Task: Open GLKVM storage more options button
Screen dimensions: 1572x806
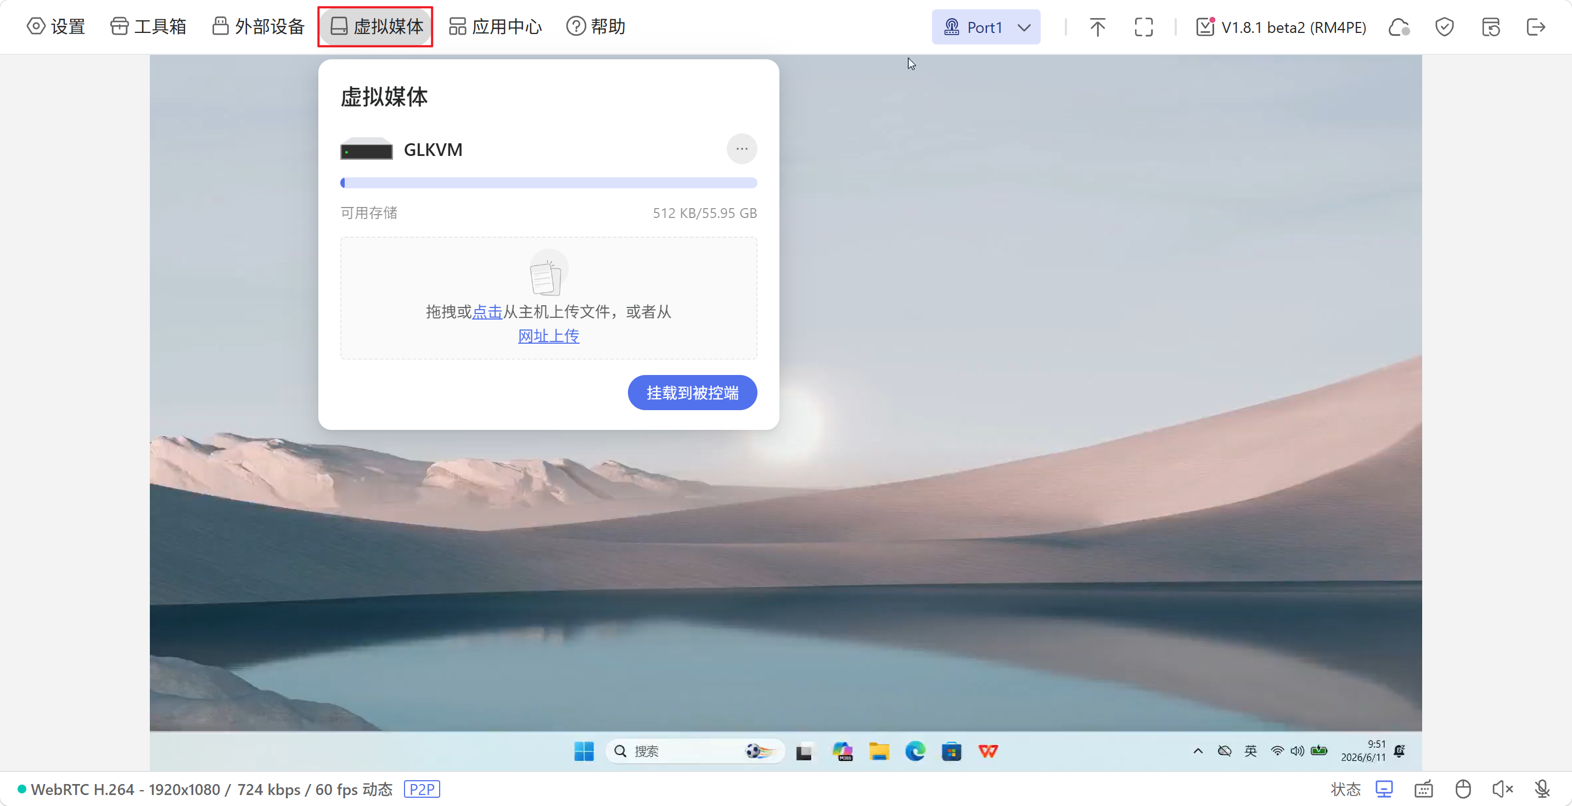Action: (x=742, y=148)
